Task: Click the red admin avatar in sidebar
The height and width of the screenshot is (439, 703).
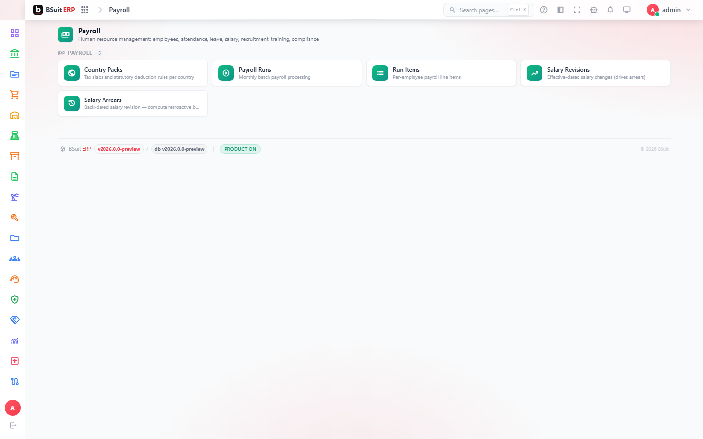Action: pos(13,408)
